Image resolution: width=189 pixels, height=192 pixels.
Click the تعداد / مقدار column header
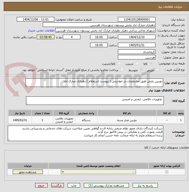coord(42,113)
